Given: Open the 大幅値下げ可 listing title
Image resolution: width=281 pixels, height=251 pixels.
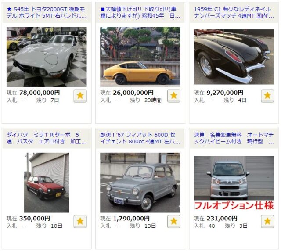Looking at the screenshot, I should coord(140,12).
